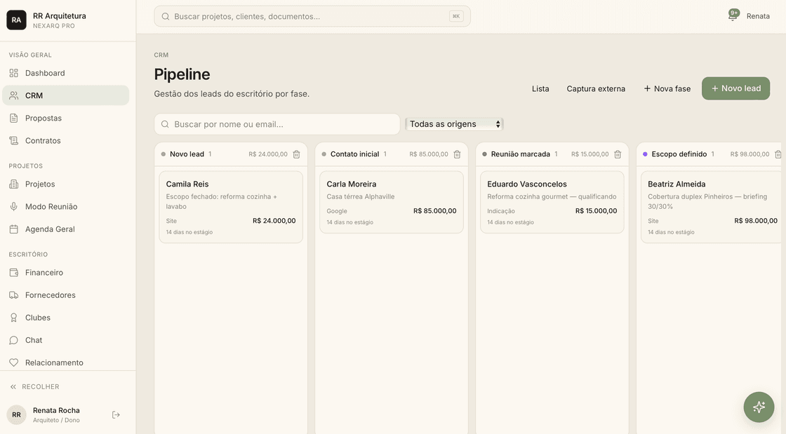Click the Escopo definido stage title

[x=679, y=154]
